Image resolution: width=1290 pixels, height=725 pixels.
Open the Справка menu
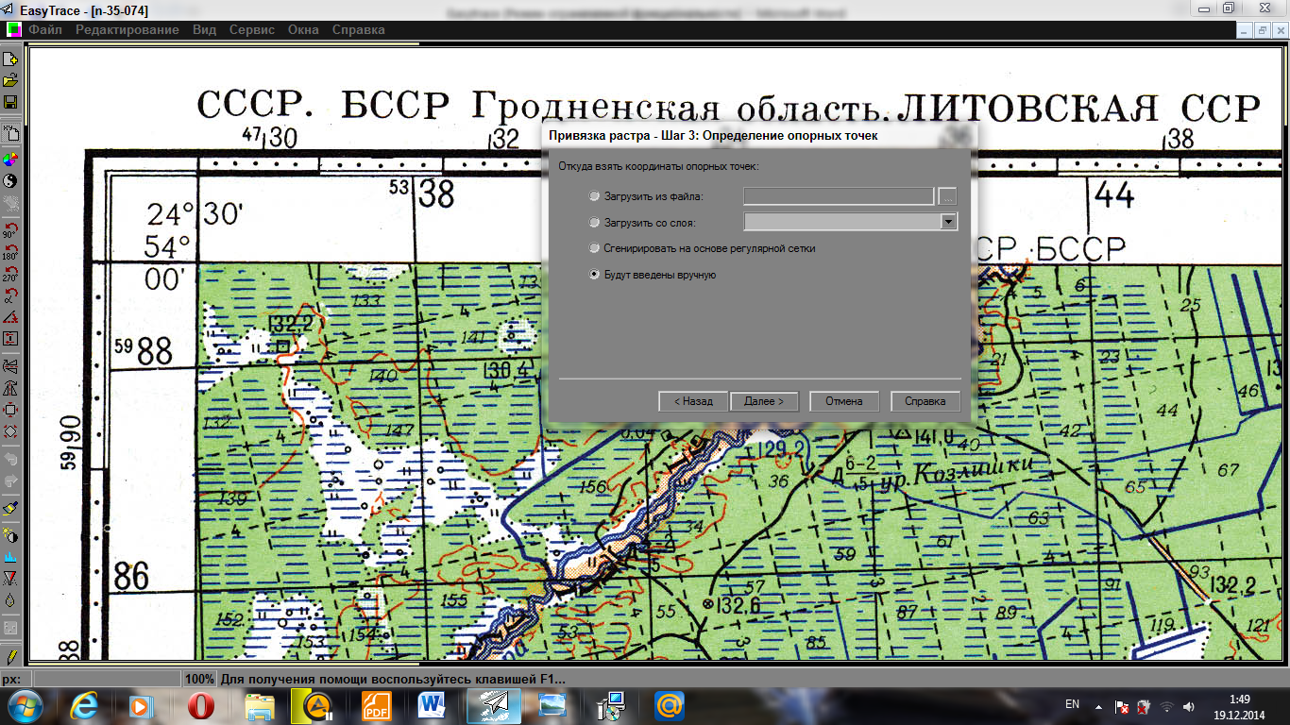point(359,30)
